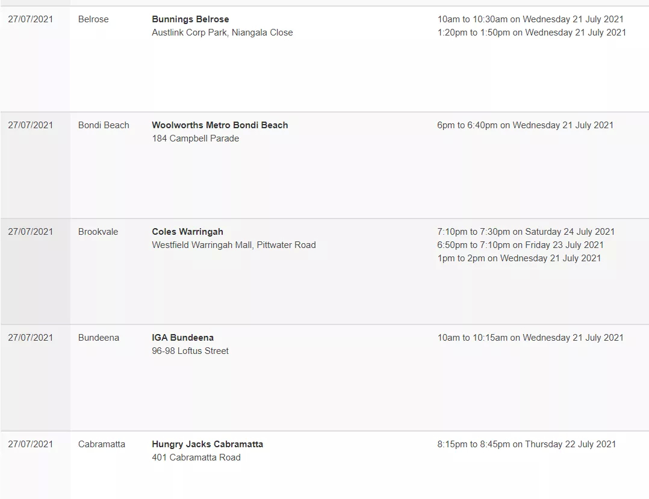This screenshot has height=499, width=649.
Task: Click the 401 Cabramatta Road address
Action: point(196,457)
